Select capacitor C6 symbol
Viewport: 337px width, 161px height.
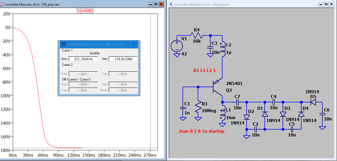point(322,114)
